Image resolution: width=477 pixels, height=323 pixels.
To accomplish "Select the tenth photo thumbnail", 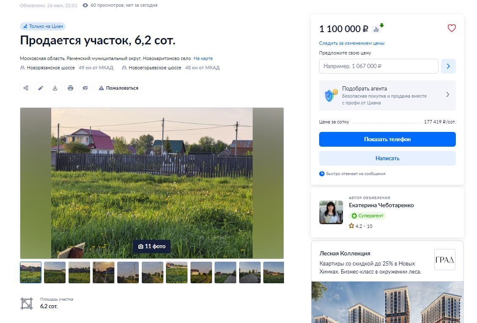I will pyautogui.click(x=250, y=273).
